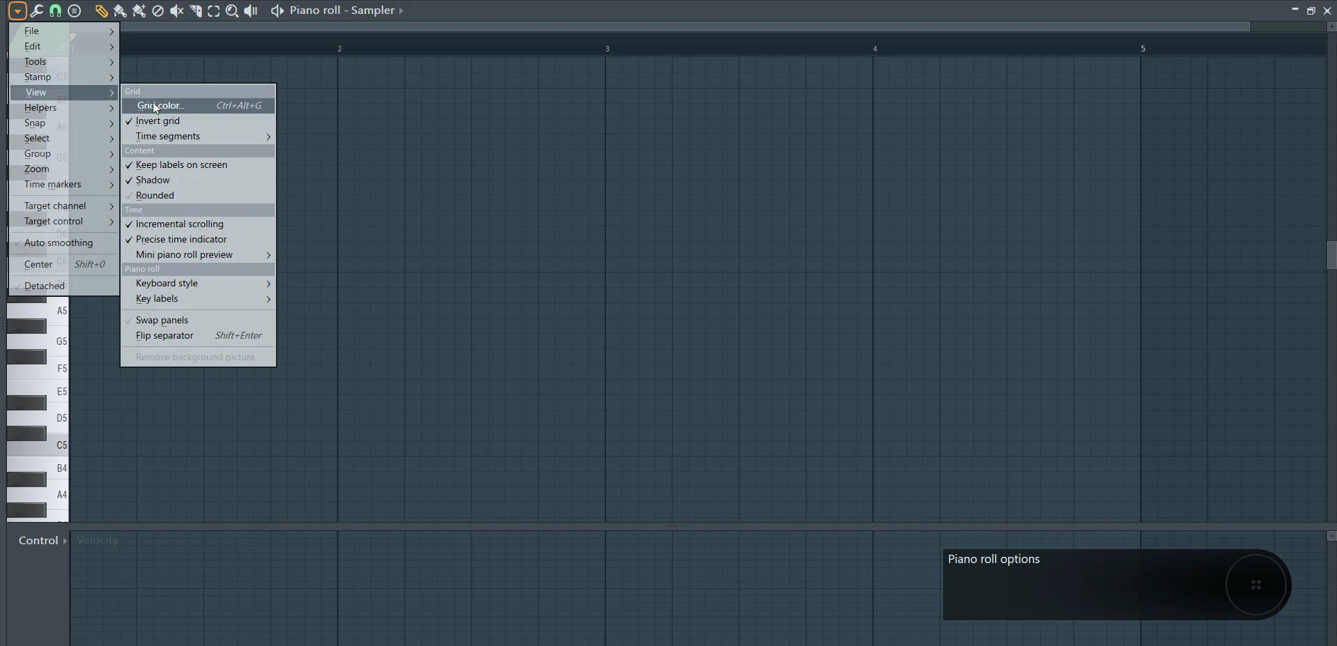Toggle Detached window option
This screenshot has width=1337, height=646.
(x=64, y=286)
